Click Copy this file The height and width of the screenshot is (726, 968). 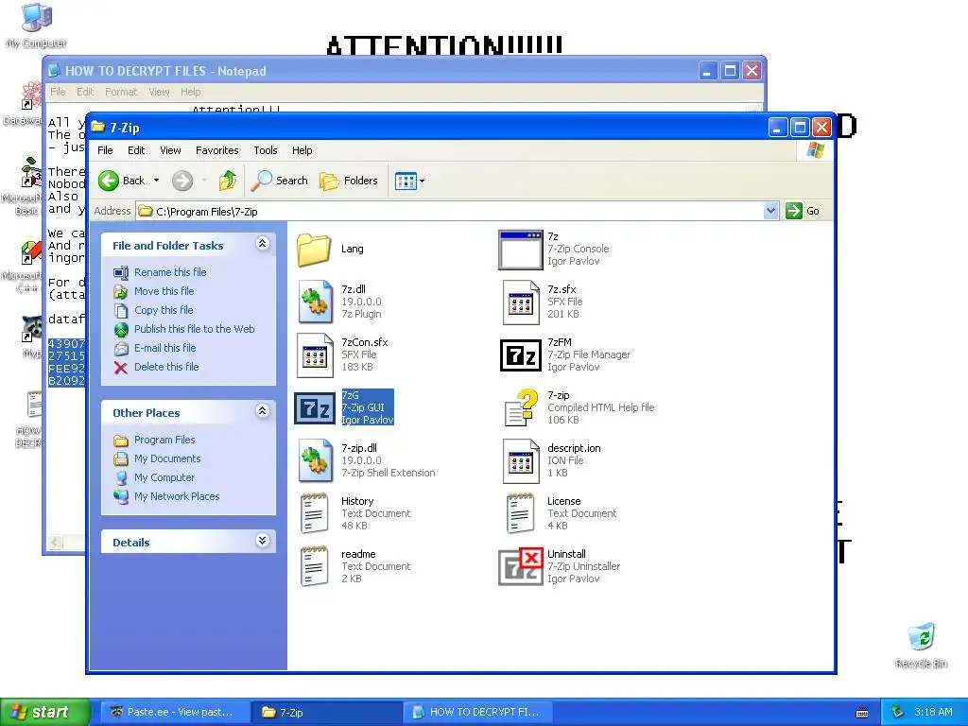pos(164,310)
